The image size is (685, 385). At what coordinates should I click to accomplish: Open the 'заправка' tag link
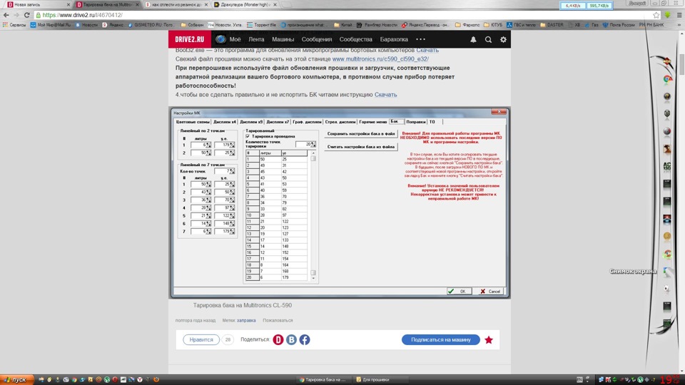tap(246, 320)
